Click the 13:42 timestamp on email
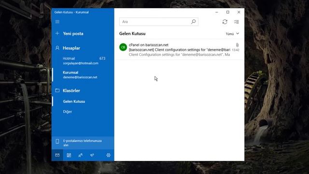309x174 pixels. coord(236,50)
